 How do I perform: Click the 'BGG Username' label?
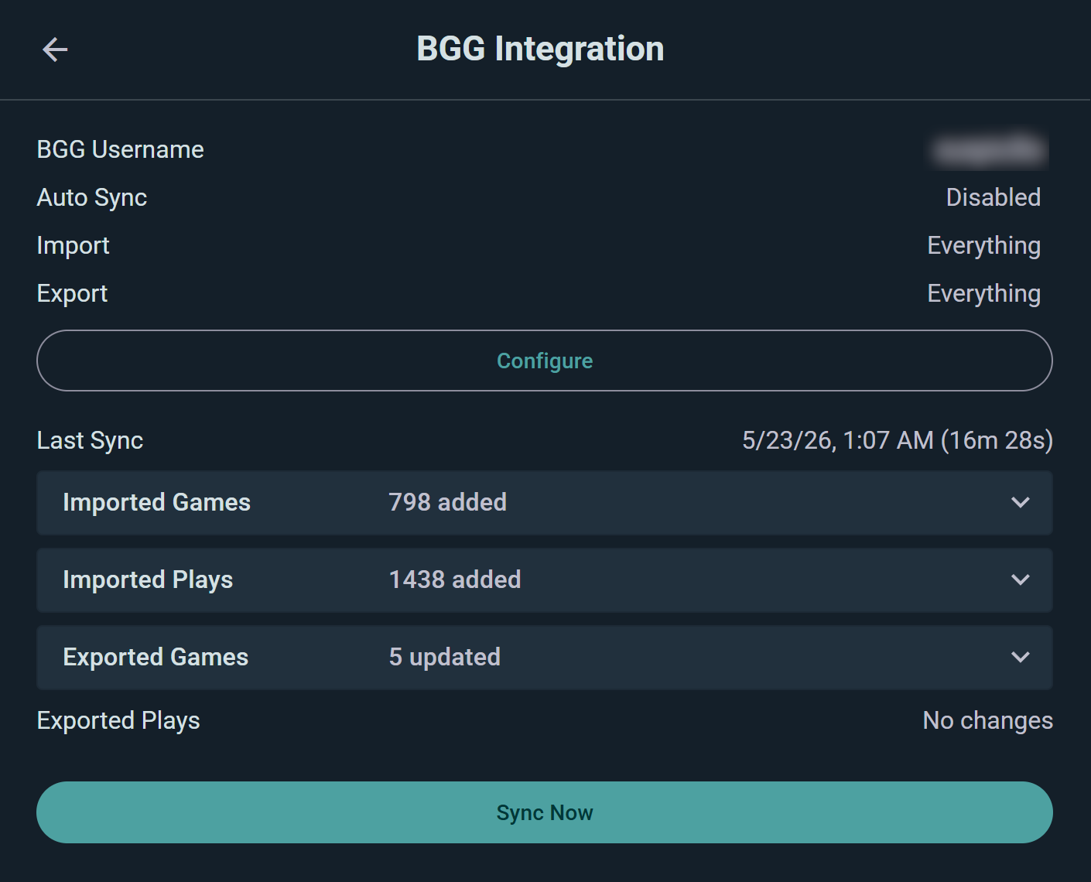[x=120, y=149]
